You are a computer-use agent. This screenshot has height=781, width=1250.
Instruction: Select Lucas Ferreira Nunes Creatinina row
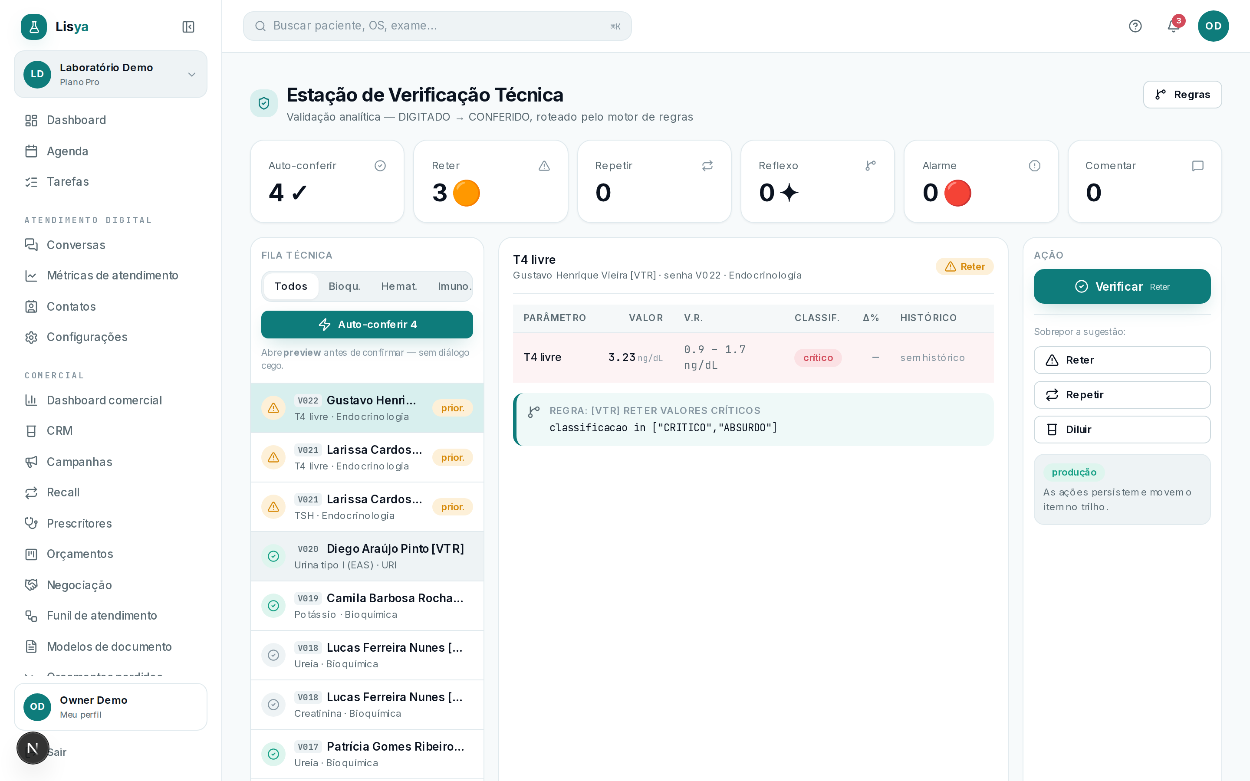pos(367,705)
